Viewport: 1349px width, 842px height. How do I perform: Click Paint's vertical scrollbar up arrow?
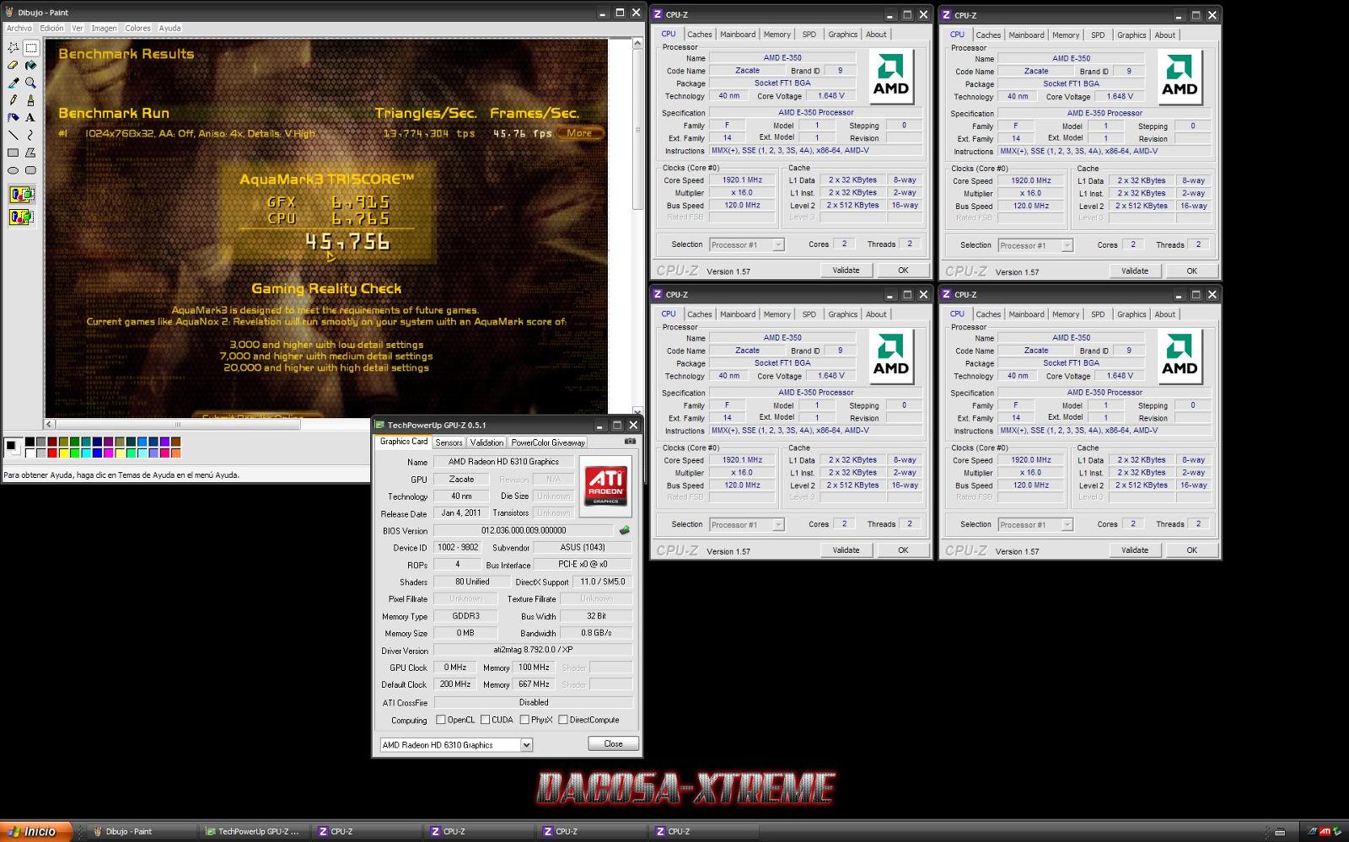pos(638,43)
